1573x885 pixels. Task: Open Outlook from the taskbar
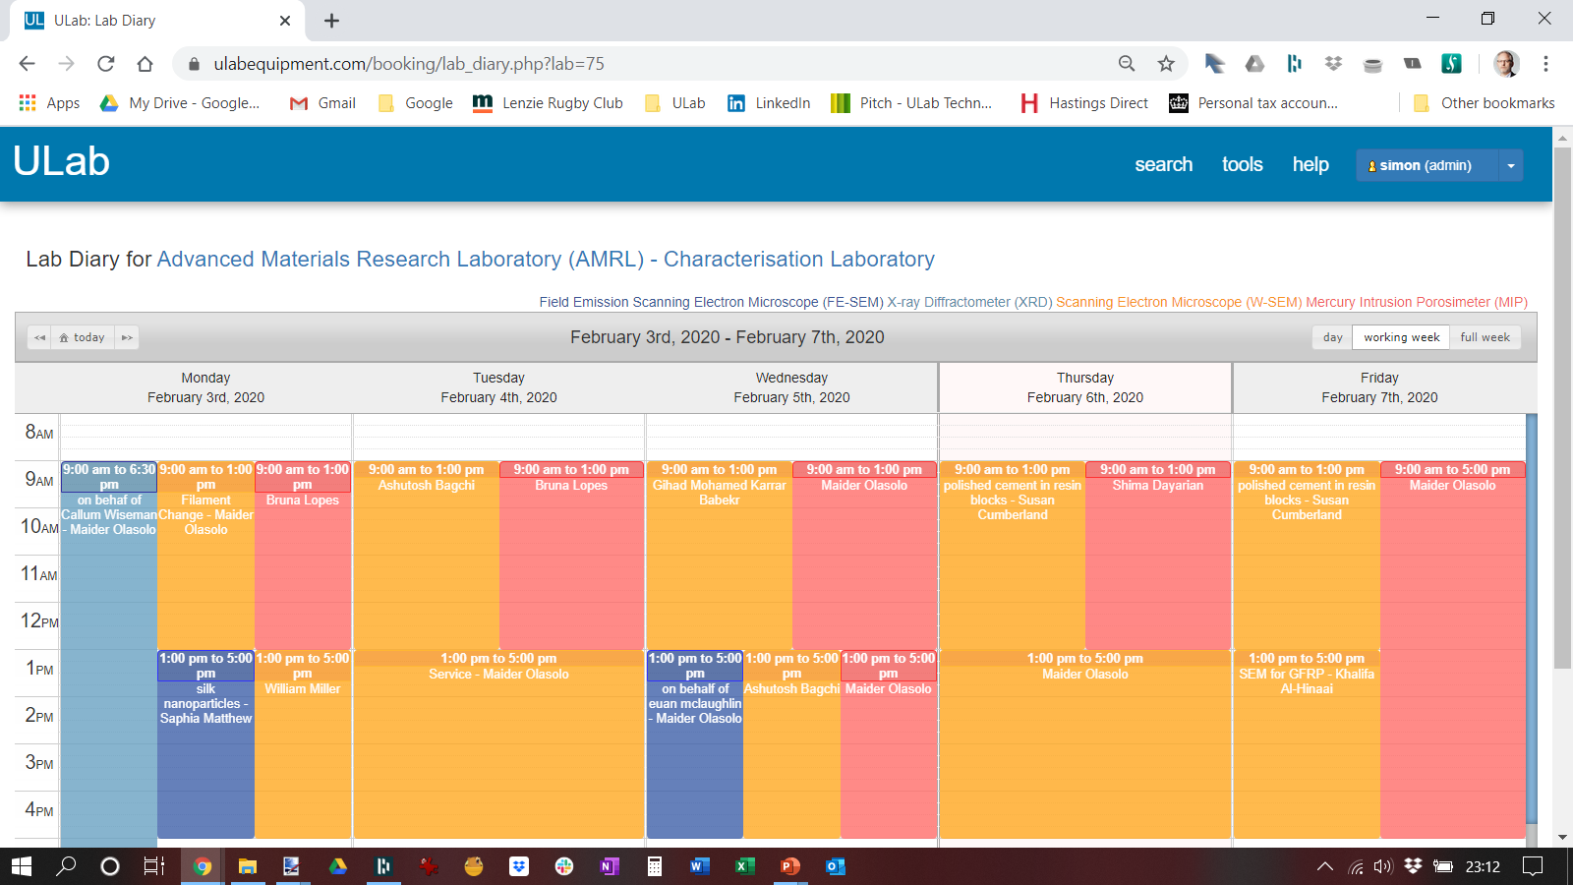tap(835, 866)
